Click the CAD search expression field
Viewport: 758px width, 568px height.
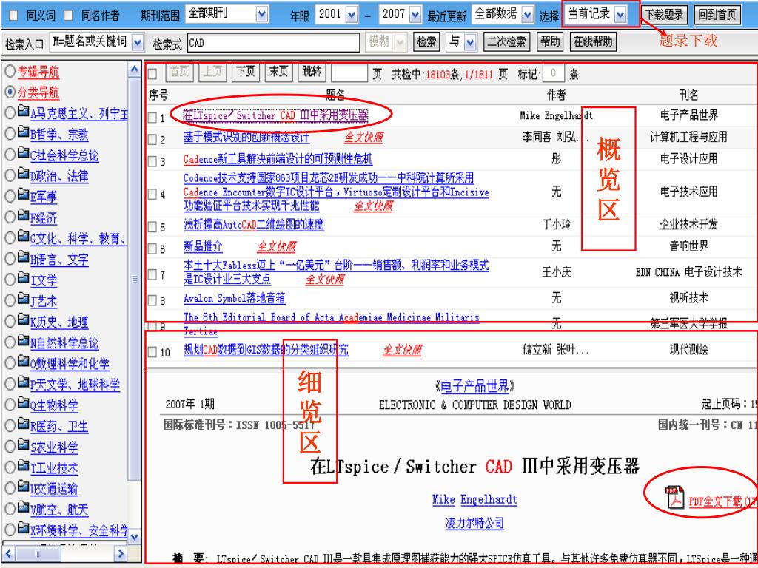273,42
